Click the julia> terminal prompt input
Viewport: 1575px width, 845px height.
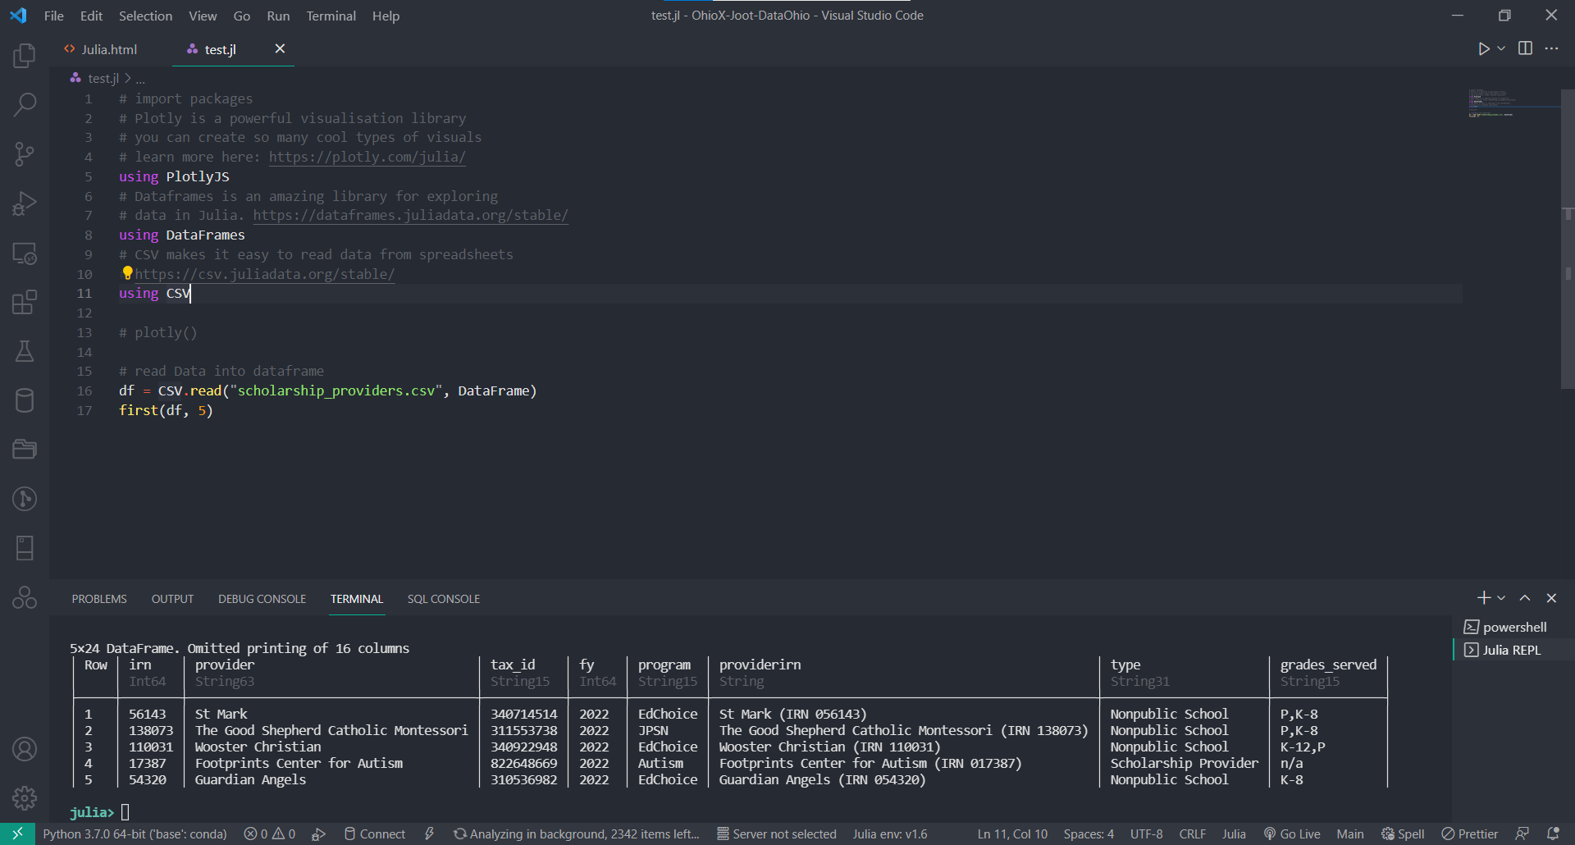[x=125, y=812]
